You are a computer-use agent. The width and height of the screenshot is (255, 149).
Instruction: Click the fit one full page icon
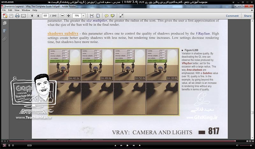(x=98, y=16)
